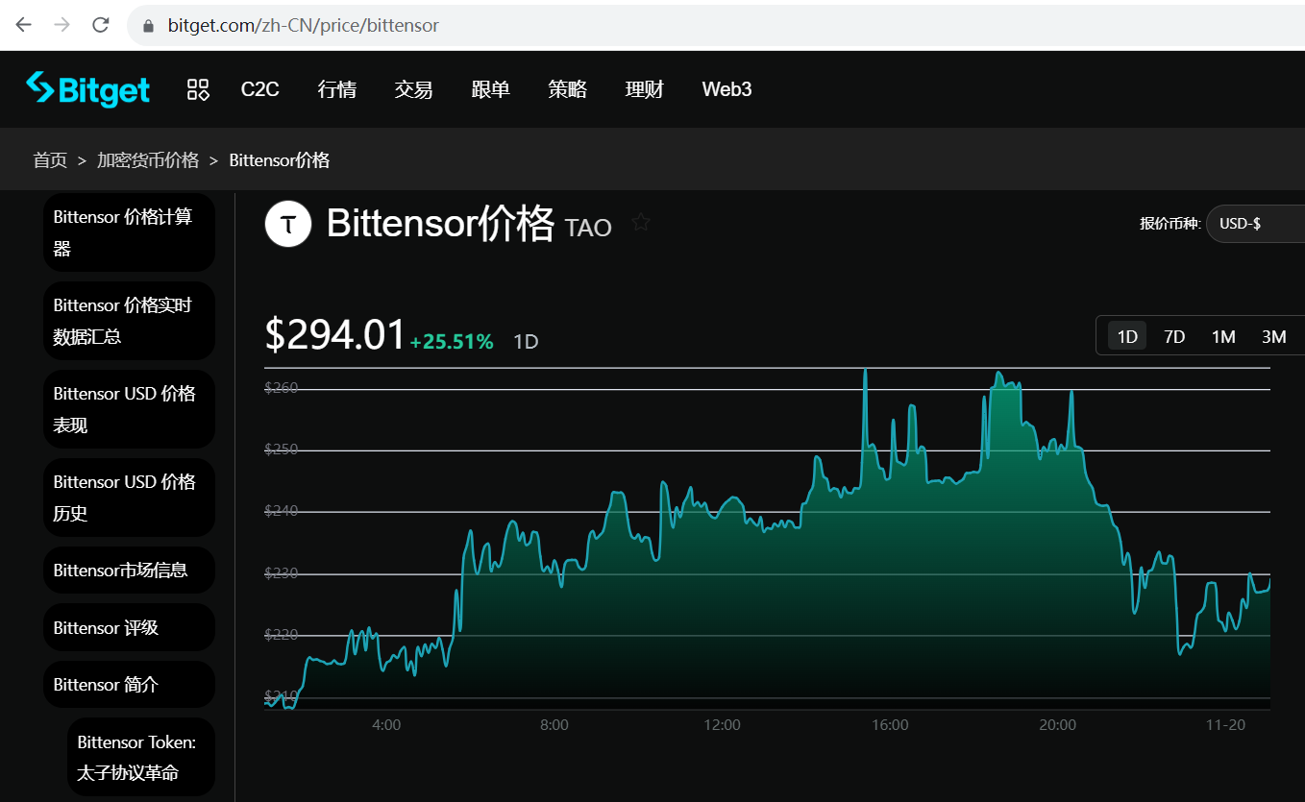The image size is (1305, 802).
Task: Click the $240 y-axis label
Action: (x=282, y=511)
